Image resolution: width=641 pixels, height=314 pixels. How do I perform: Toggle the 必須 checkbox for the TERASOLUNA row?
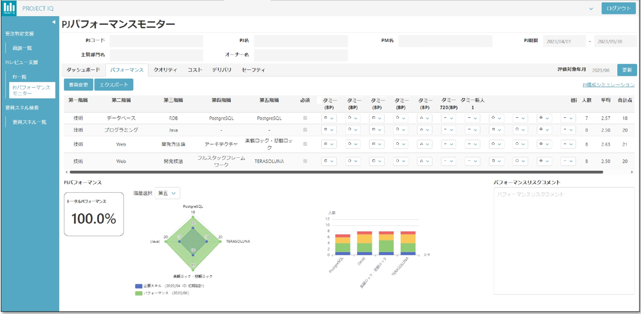tap(305, 161)
